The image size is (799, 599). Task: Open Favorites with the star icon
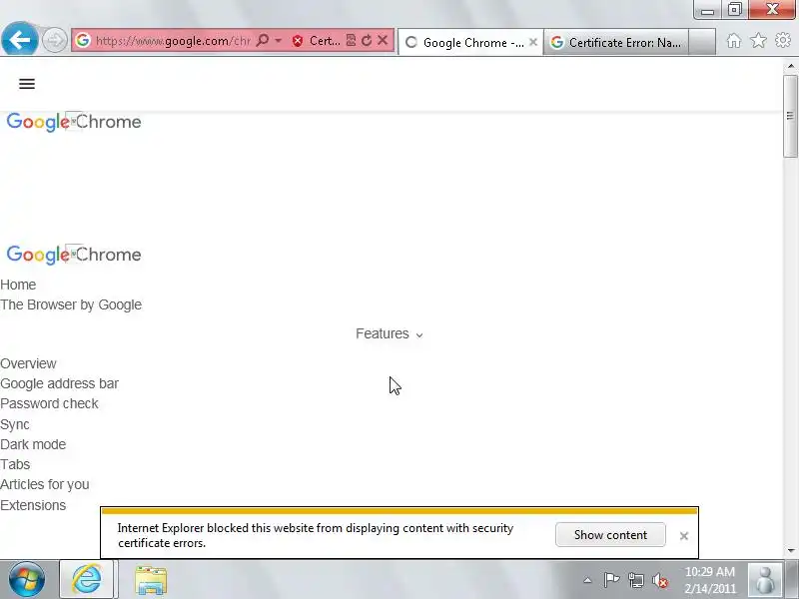tap(758, 40)
